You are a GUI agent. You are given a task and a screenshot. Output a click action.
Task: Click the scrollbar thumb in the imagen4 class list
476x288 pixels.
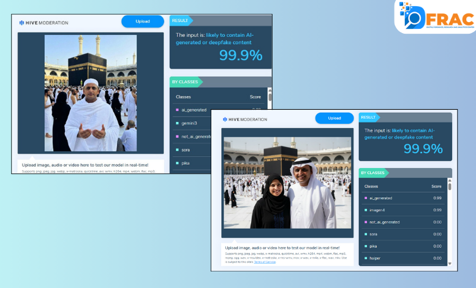coord(449,187)
